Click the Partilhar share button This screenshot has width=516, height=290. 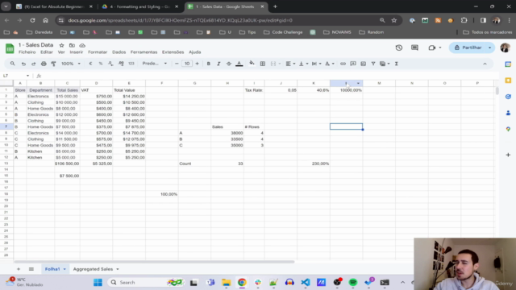pos(468,48)
